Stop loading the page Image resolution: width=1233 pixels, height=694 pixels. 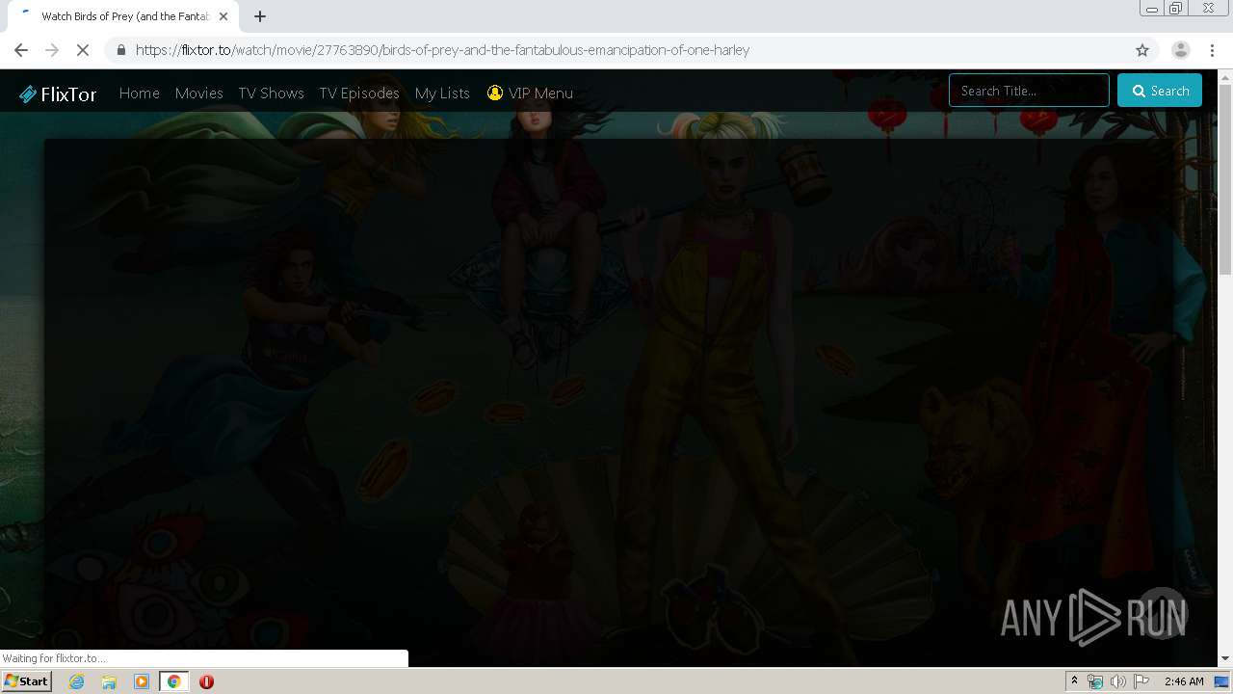pyautogui.click(x=84, y=50)
